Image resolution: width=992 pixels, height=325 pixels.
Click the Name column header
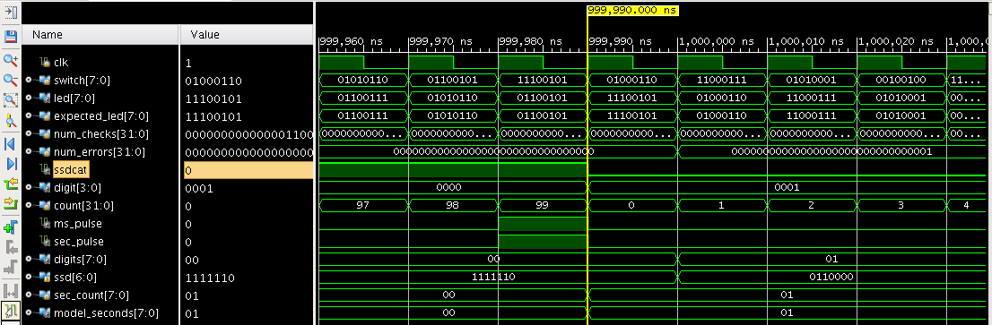point(100,35)
